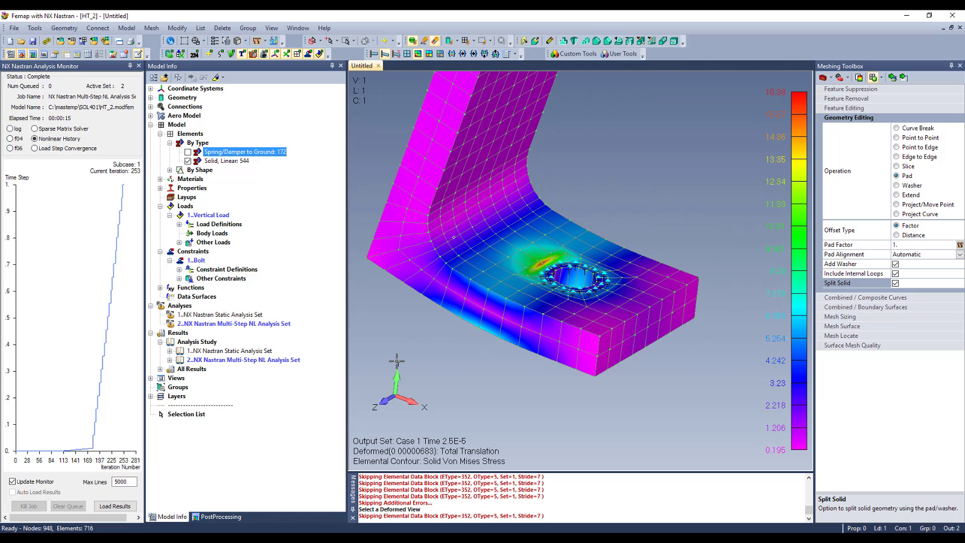Select the Washer operation

click(897, 185)
